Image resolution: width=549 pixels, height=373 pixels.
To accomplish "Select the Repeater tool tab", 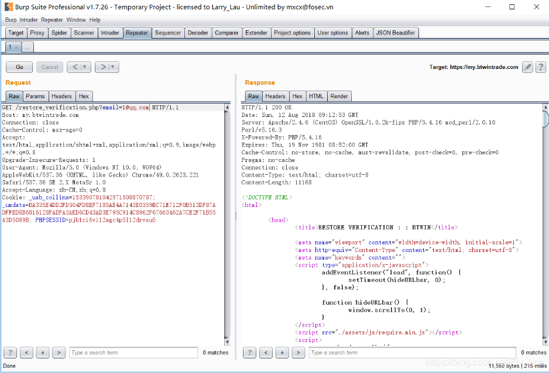I will [137, 33].
